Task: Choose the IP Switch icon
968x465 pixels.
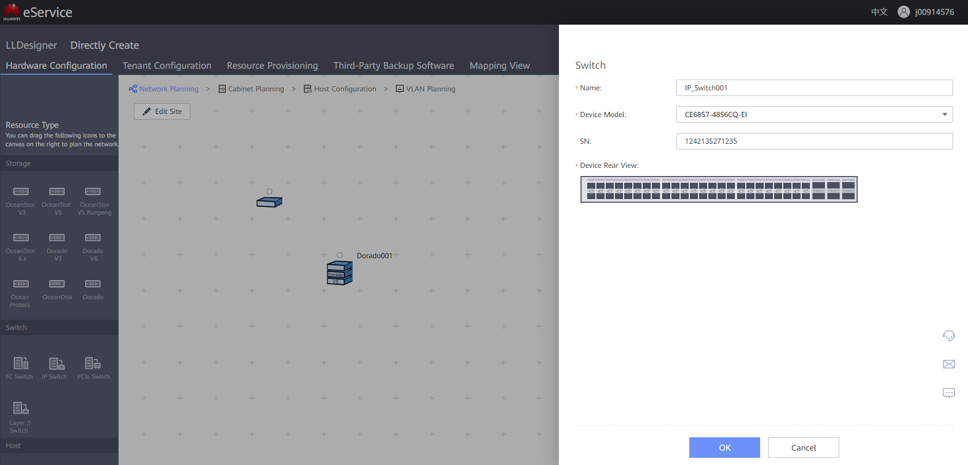Action: (x=57, y=363)
